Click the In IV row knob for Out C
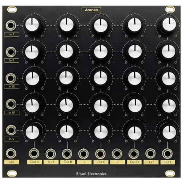The width and height of the screenshot is (183, 183). (101, 106)
